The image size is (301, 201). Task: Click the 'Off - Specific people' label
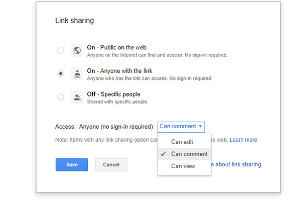point(114,94)
